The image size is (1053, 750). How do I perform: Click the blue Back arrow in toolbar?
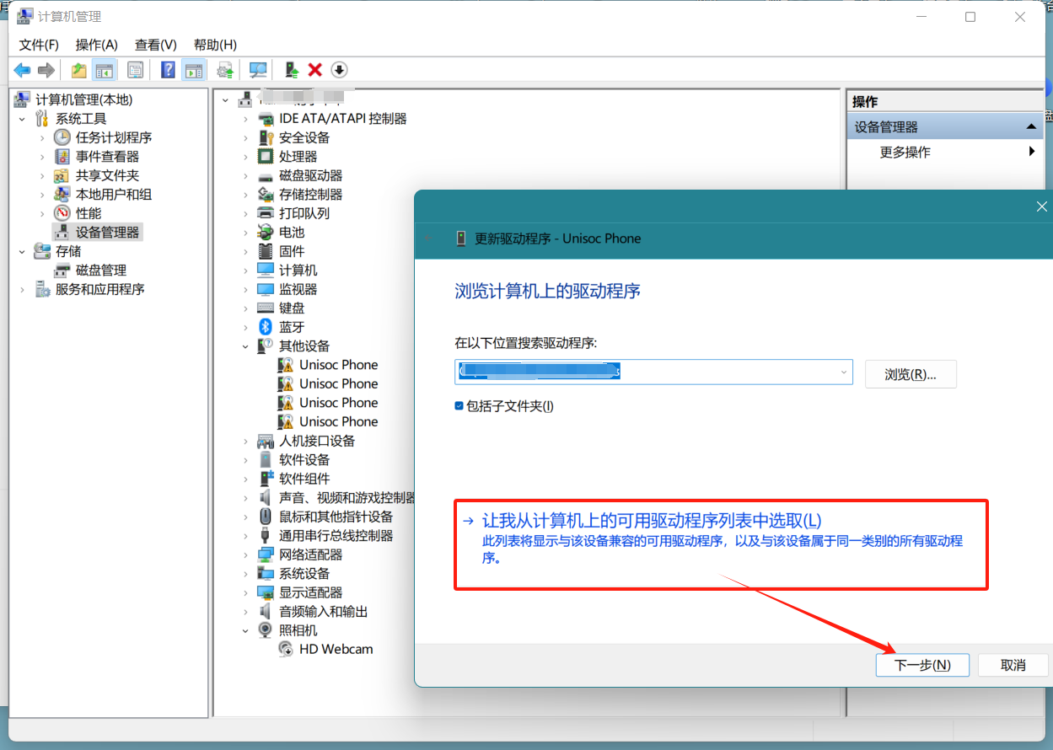22,70
